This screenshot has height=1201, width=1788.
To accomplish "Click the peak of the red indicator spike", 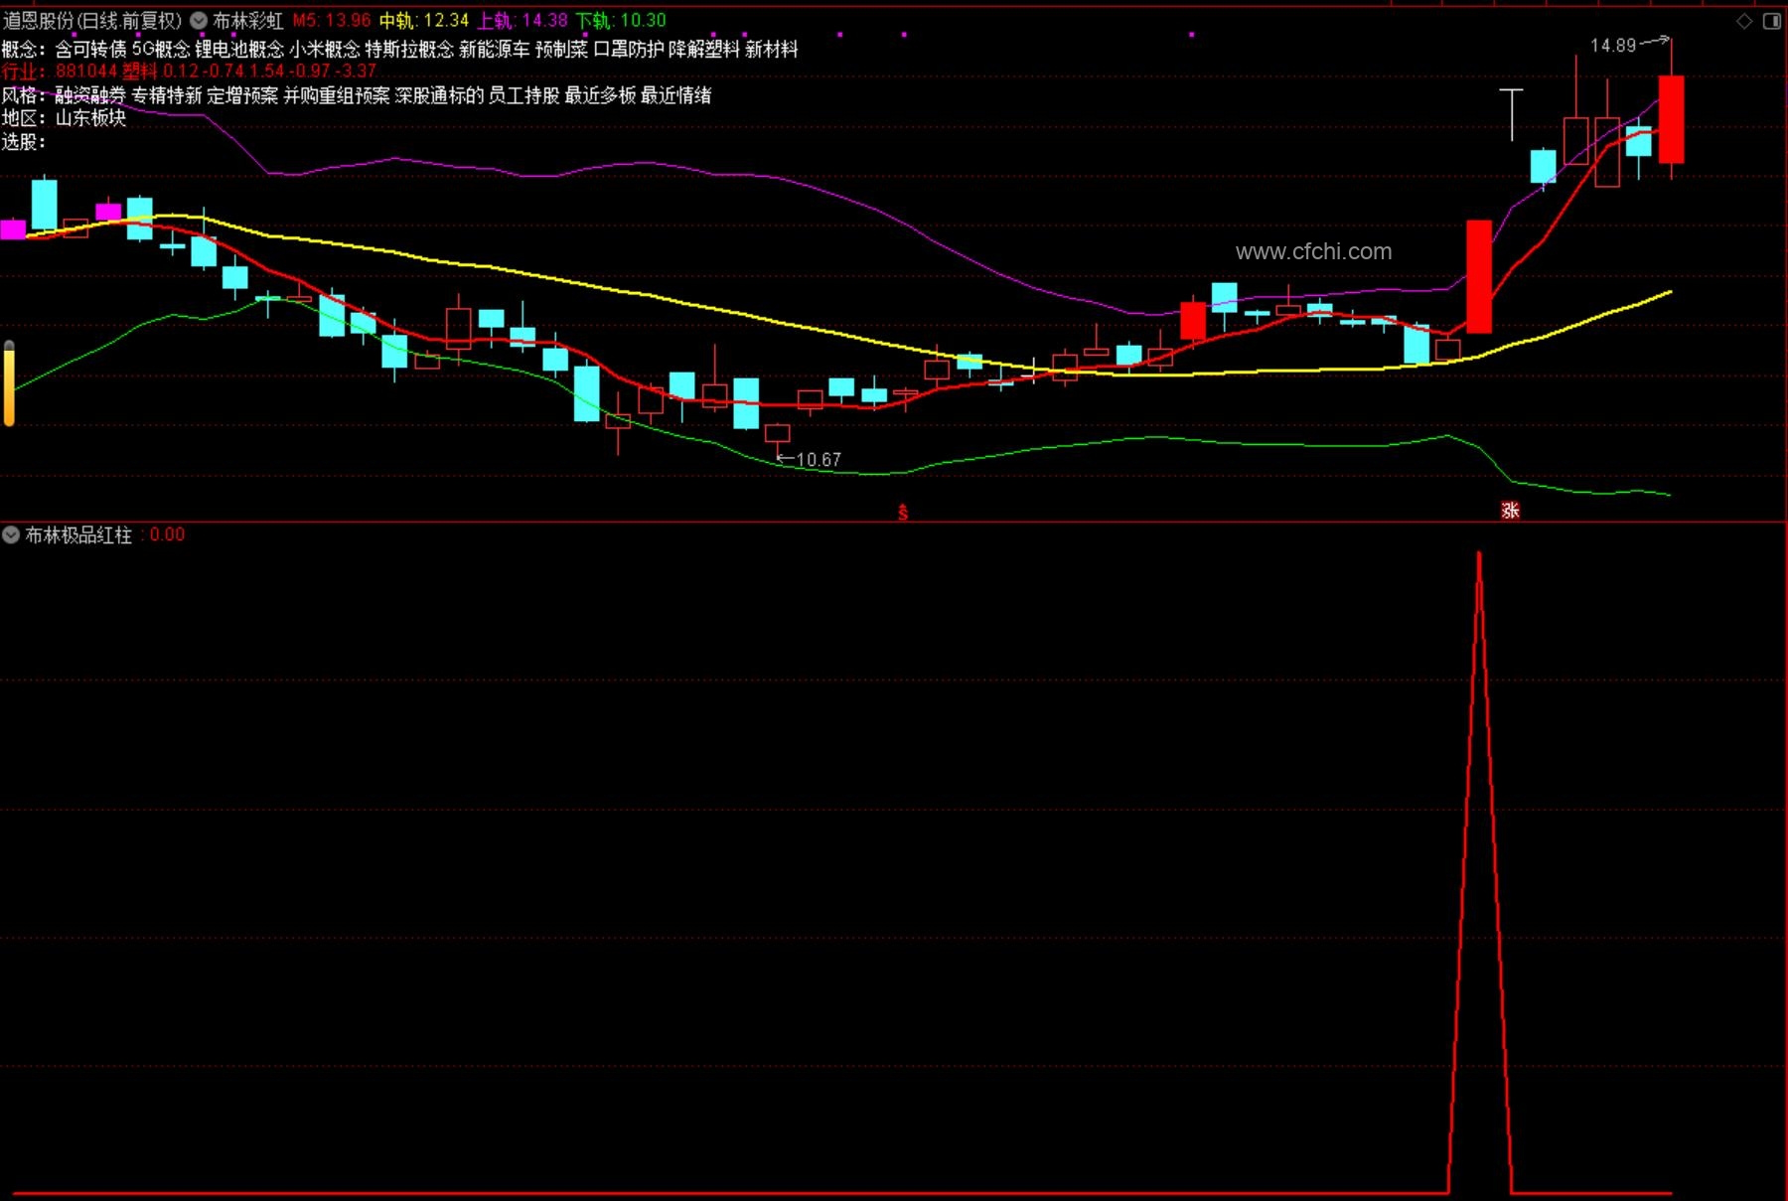I will pyautogui.click(x=1479, y=555).
